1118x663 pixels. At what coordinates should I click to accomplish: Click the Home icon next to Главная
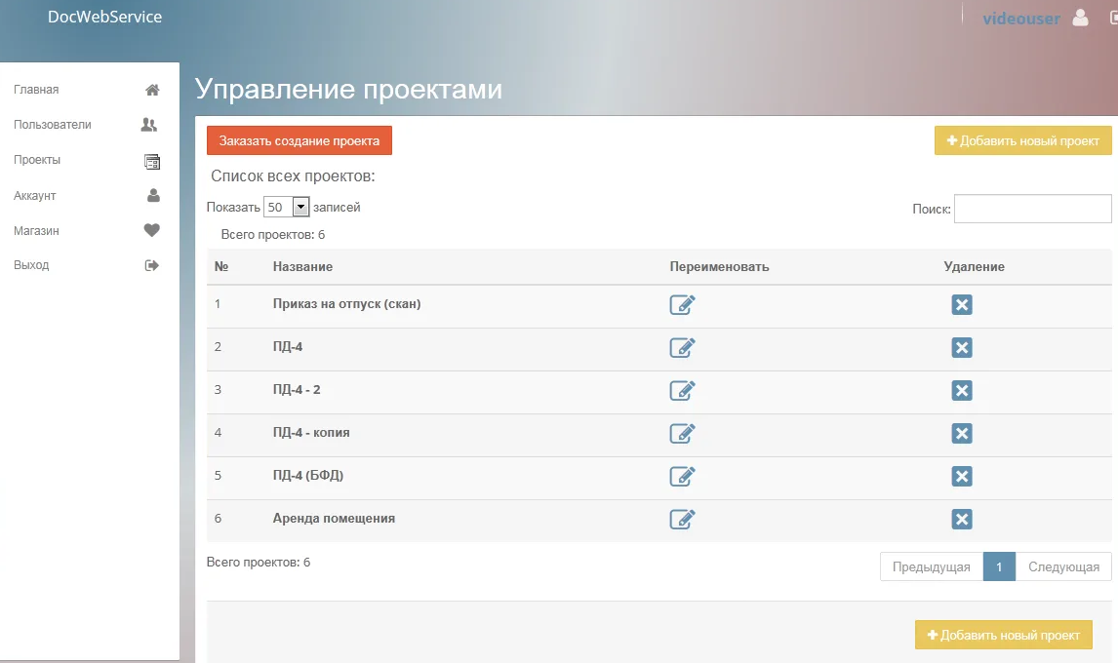pos(151,89)
